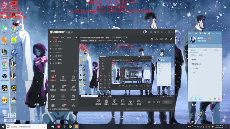
Task: Open 视频连麦 tool
Action: tap(63, 88)
